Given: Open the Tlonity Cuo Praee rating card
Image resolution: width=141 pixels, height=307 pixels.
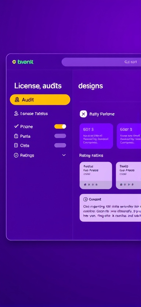Looking at the screenshot, I should [129, 175].
